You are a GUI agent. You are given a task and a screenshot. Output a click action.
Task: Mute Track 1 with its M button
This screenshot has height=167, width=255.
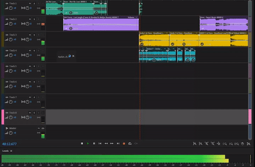[x=30, y=3]
